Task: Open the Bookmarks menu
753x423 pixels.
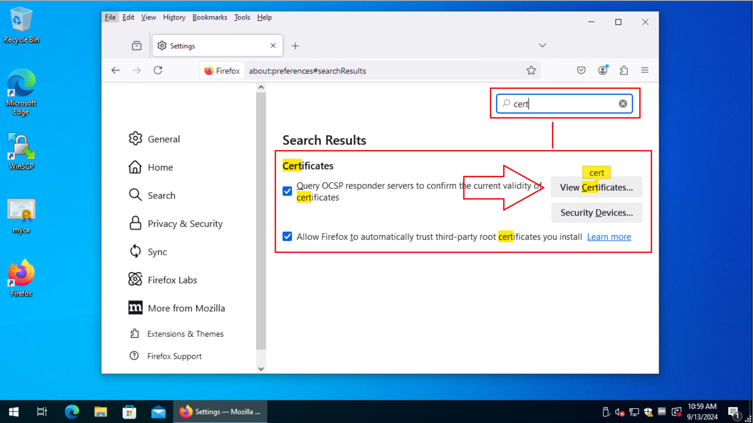Action: pos(210,17)
